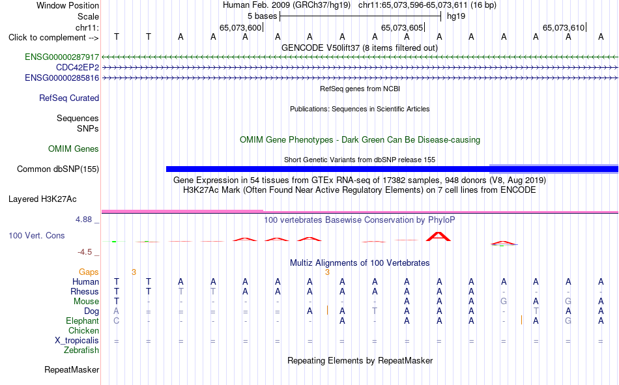The width and height of the screenshot is (619, 385).
Task: Click the GENCODE V50lift37 track title
Action: click(360, 48)
